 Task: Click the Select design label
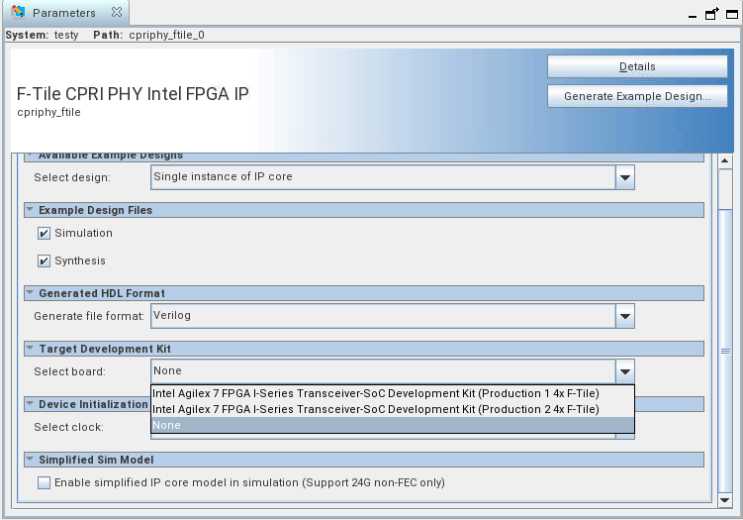tap(72, 177)
